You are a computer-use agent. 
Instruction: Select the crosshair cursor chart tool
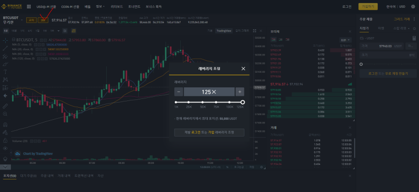click(x=5, y=41)
